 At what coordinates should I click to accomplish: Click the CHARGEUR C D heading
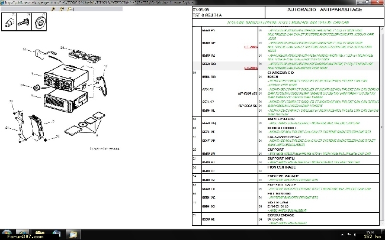[x=280, y=73]
